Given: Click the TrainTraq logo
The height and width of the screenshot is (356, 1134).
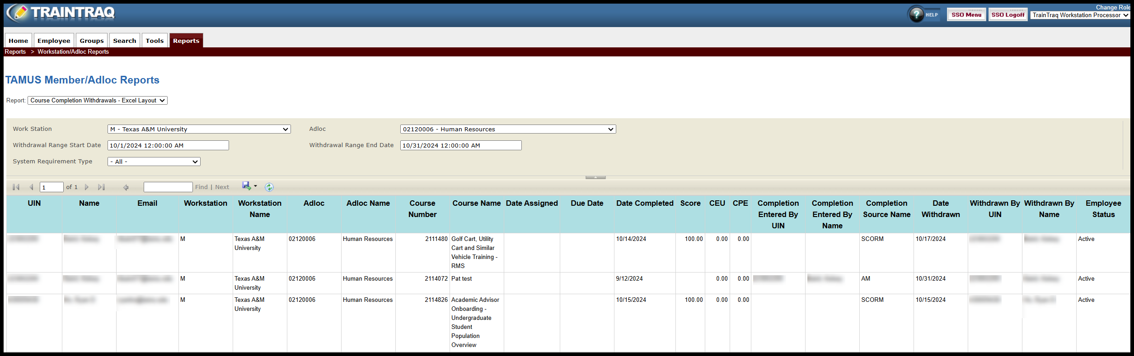Looking at the screenshot, I should [x=61, y=13].
